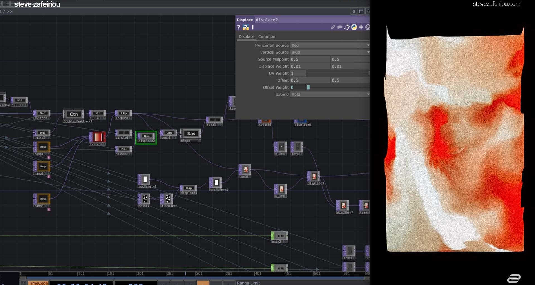
Task: Click the Python help icon
Action: click(245, 27)
